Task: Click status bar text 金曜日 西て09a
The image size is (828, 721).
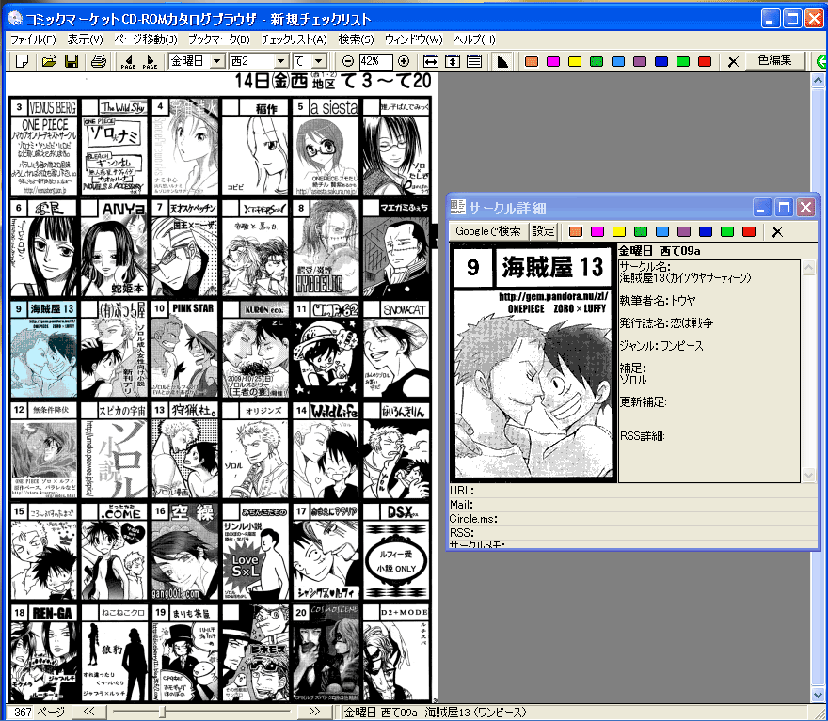Action: tap(380, 713)
